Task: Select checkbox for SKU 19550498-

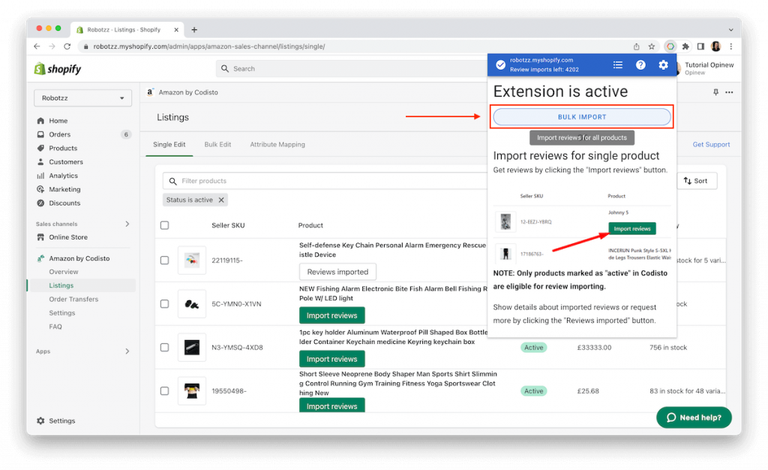Action: click(164, 391)
